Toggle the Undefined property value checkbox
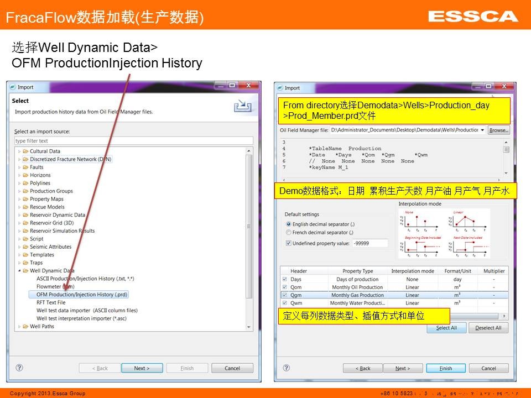531x398 pixels. pos(289,243)
